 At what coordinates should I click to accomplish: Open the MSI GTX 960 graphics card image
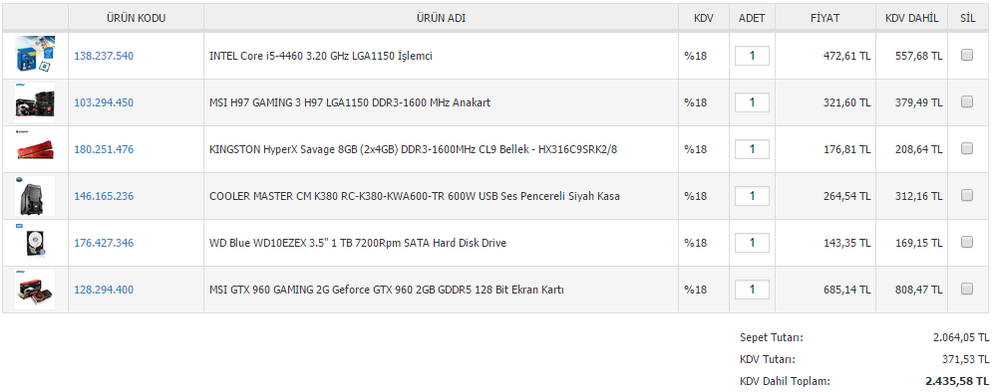35,290
